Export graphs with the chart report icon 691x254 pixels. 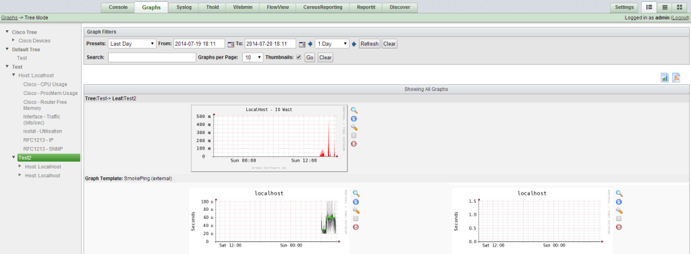tap(665, 78)
